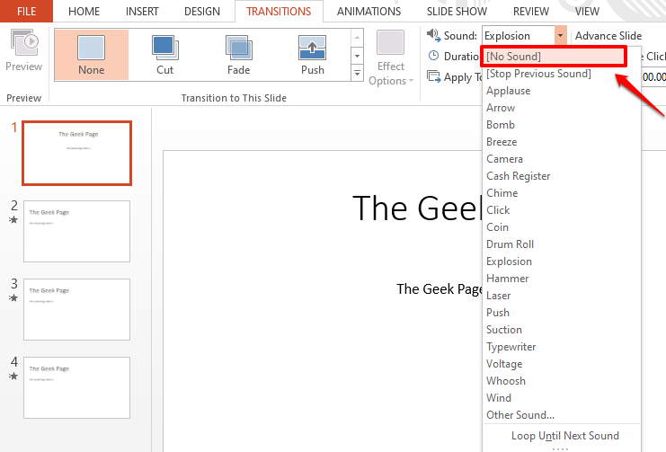This screenshot has width=666, height=452.
Task: Click slide 2 transition star icon
Action: click(x=13, y=219)
